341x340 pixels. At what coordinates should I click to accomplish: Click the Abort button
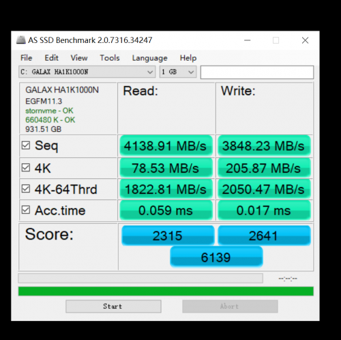coord(230,307)
